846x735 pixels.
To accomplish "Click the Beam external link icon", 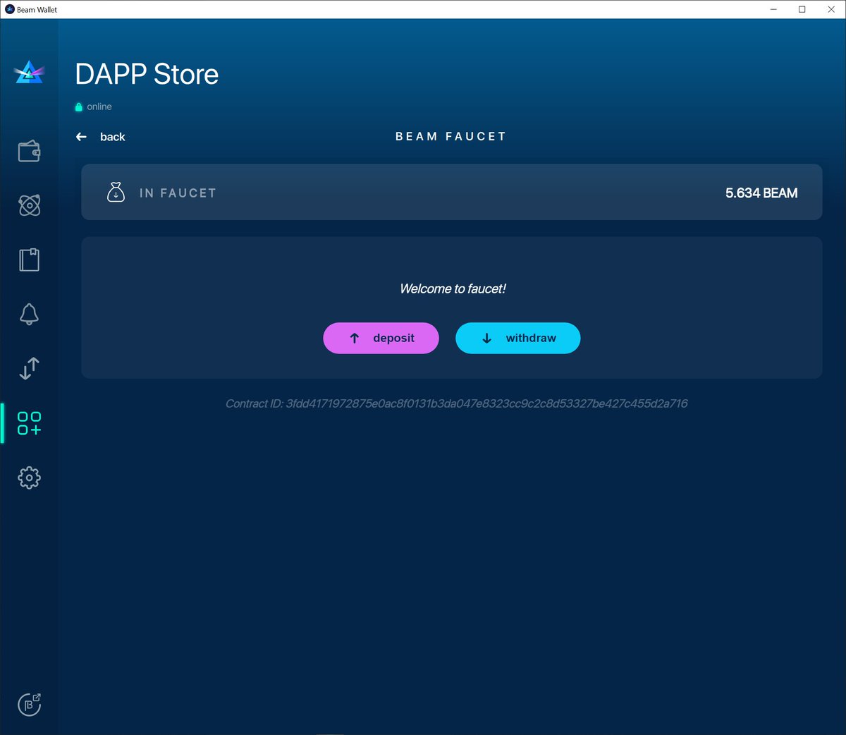I will (x=29, y=704).
